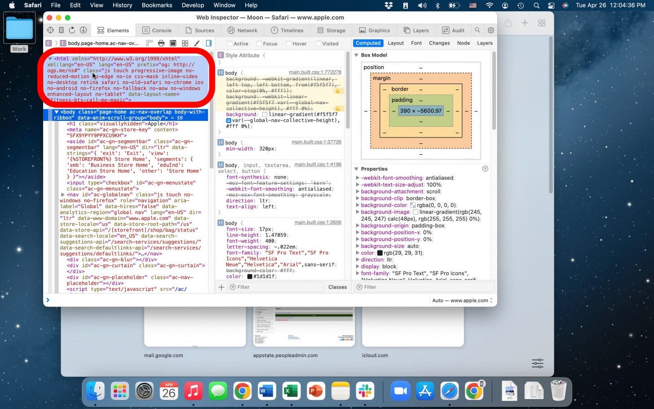Open the Storage tab
The height and width of the screenshot is (409, 654).
point(331,30)
